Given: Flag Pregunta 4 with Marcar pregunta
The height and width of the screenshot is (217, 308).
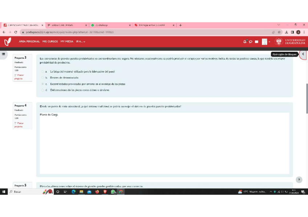Looking at the screenshot, I should click(19, 125).
